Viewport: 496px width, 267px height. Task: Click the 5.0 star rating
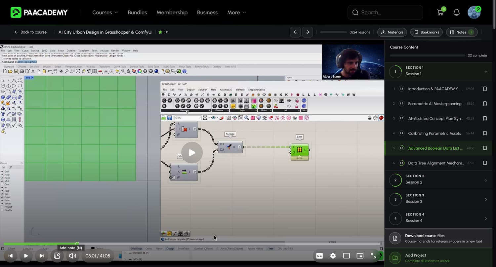click(163, 32)
